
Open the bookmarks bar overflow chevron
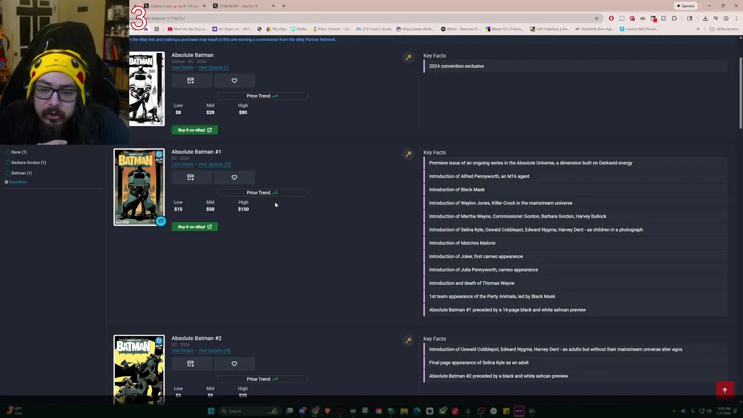tap(698, 29)
